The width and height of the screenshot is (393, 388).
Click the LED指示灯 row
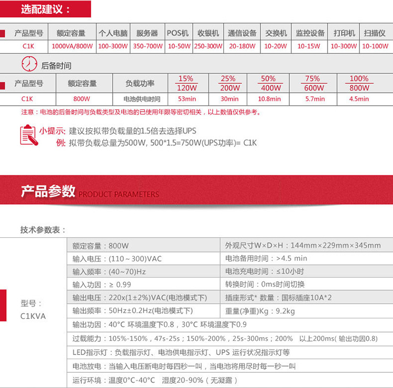tap(230, 353)
